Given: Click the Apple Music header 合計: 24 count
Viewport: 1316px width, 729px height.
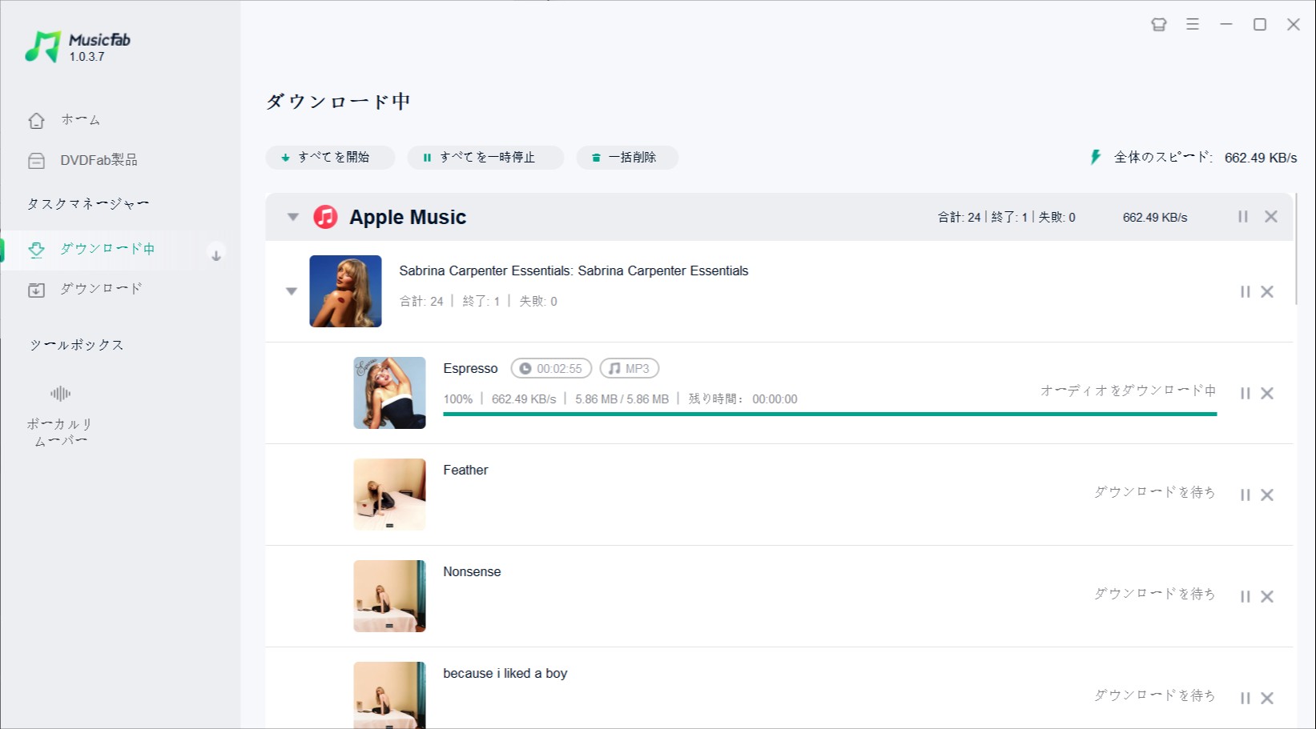Looking at the screenshot, I should (x=959, y=218).
